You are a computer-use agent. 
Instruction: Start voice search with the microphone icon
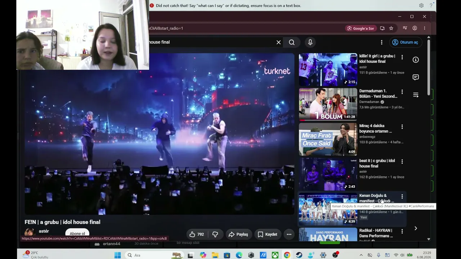pos(310,42)
